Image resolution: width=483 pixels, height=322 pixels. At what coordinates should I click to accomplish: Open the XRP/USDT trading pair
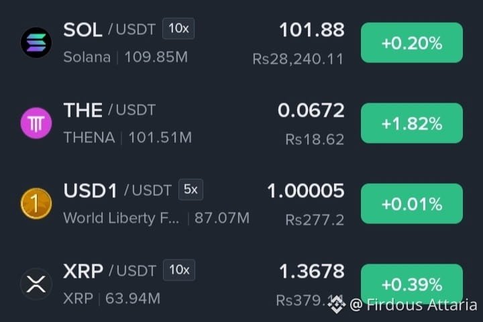coord(109,271)
